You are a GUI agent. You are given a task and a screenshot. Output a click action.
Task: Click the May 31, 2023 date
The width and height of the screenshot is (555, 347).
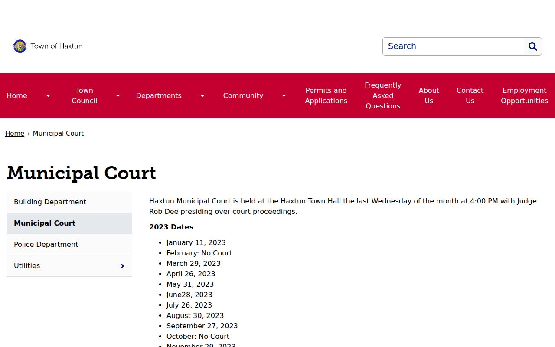[190, 285]
